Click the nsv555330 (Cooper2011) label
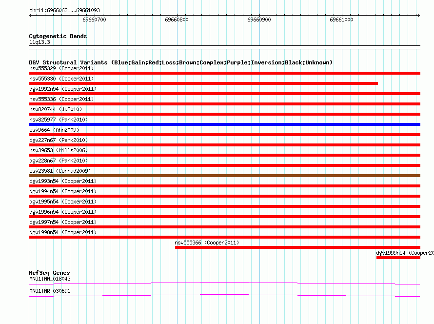This screenshot has height=324, width=434. click(61, 79)
